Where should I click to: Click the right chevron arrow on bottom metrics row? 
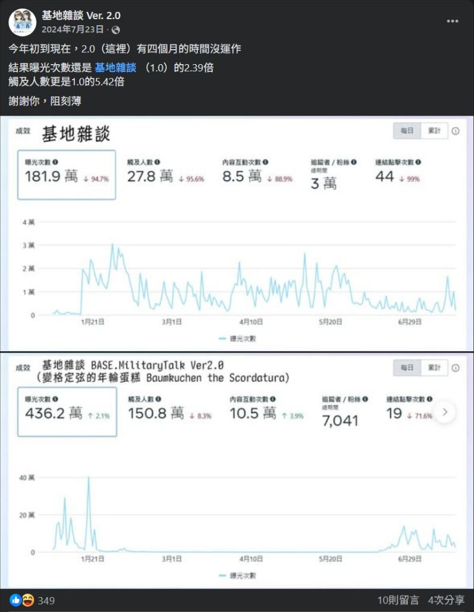[445, 412]
